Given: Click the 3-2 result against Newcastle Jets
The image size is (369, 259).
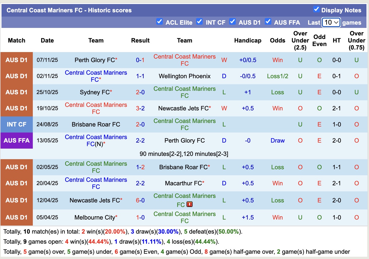Looking at the screenshot, I should click(140, 108).
